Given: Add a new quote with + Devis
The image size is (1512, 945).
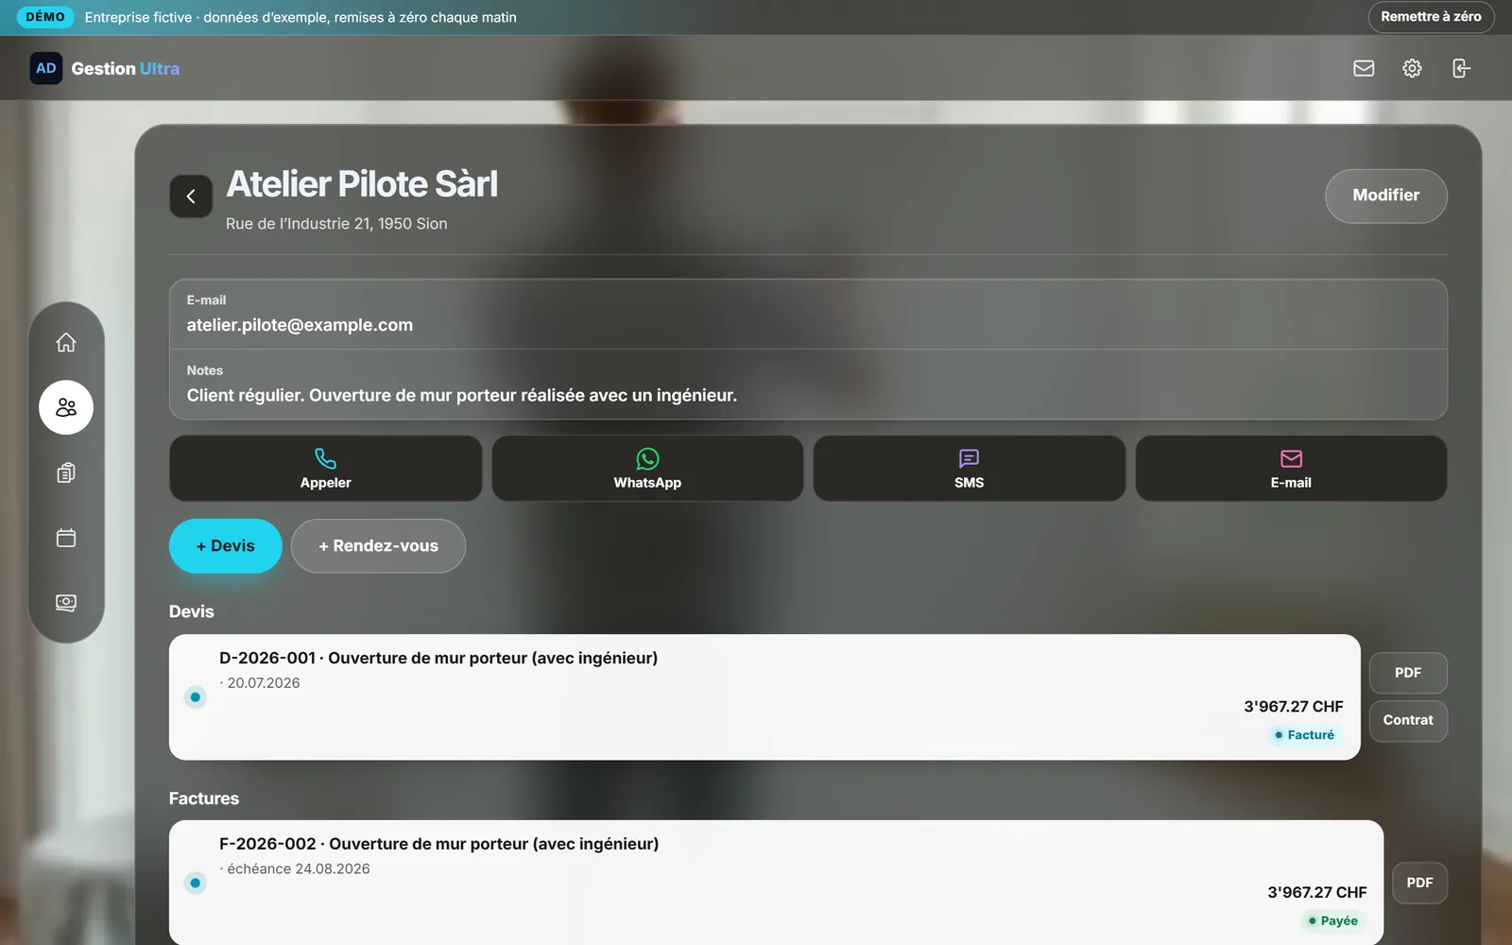Looking at the screenshot, I should tap(226, 545).
